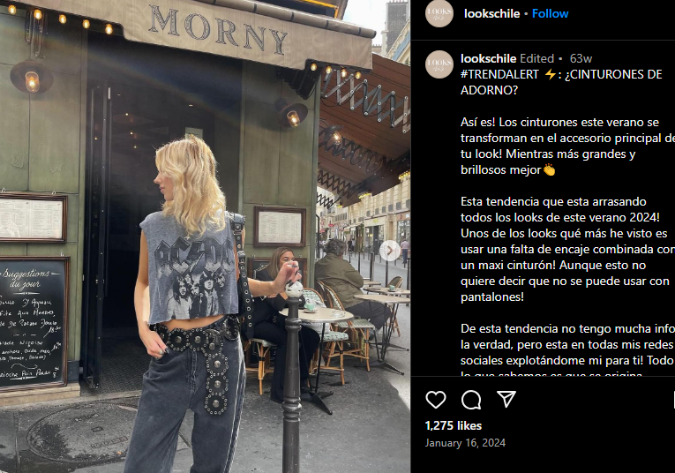Click the paragraph starting "Esta tendencia que"
Image resolution: width=675 pixels, height=473 pixels.
pos(567,249)
